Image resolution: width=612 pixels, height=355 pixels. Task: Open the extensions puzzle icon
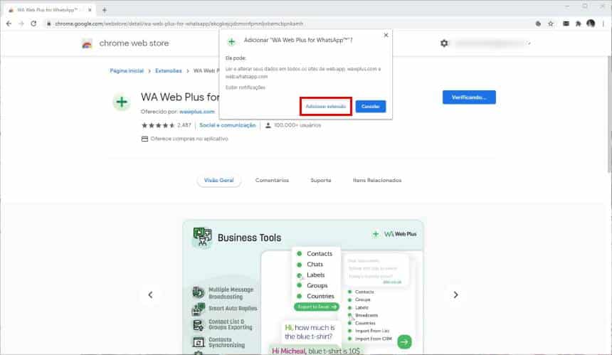[x=578, y=23]
